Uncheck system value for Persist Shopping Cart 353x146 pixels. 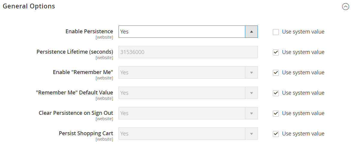coord(276,134)
